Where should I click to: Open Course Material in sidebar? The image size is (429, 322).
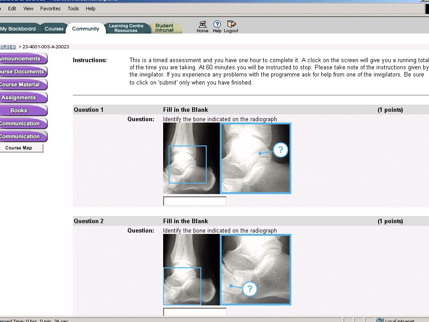click(x=23, y=85)
